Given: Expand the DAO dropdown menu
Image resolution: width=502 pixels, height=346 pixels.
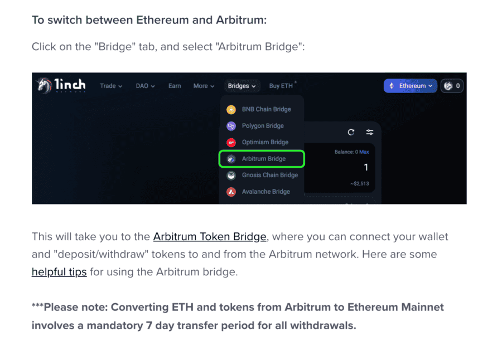Looking at the screenshot, I should [146, 86].
